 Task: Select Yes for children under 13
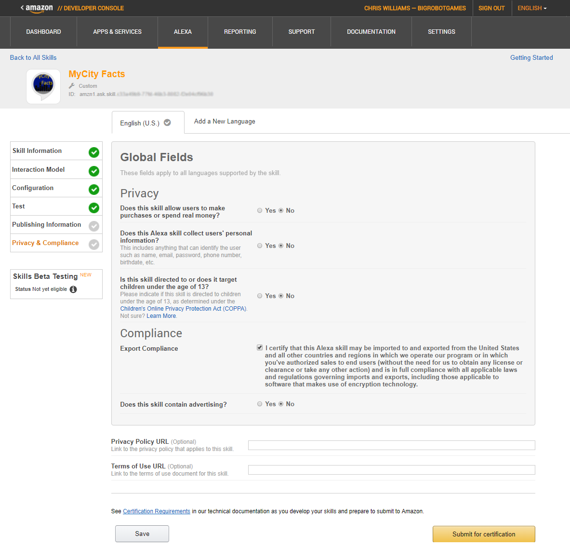260,296
